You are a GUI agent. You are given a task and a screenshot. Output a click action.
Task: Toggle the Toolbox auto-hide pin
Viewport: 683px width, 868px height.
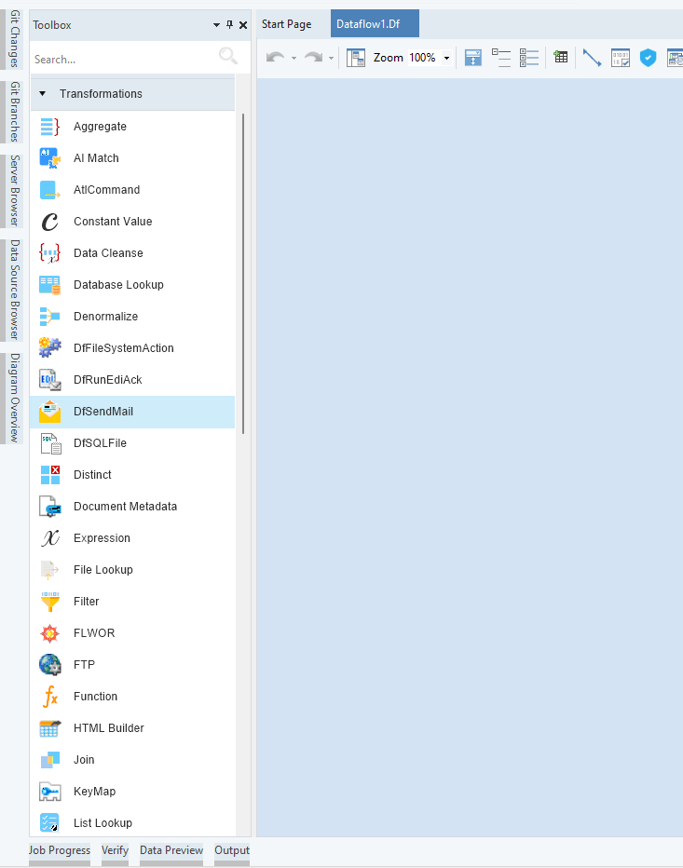230,25
